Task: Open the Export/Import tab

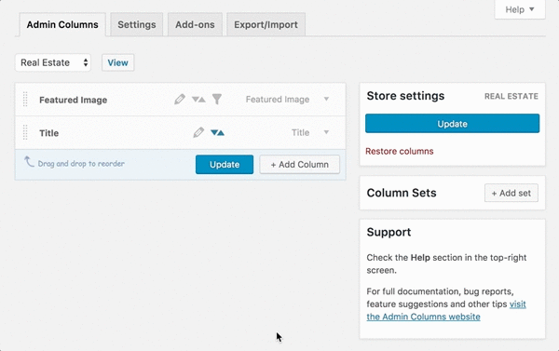Action: point(266,24)
